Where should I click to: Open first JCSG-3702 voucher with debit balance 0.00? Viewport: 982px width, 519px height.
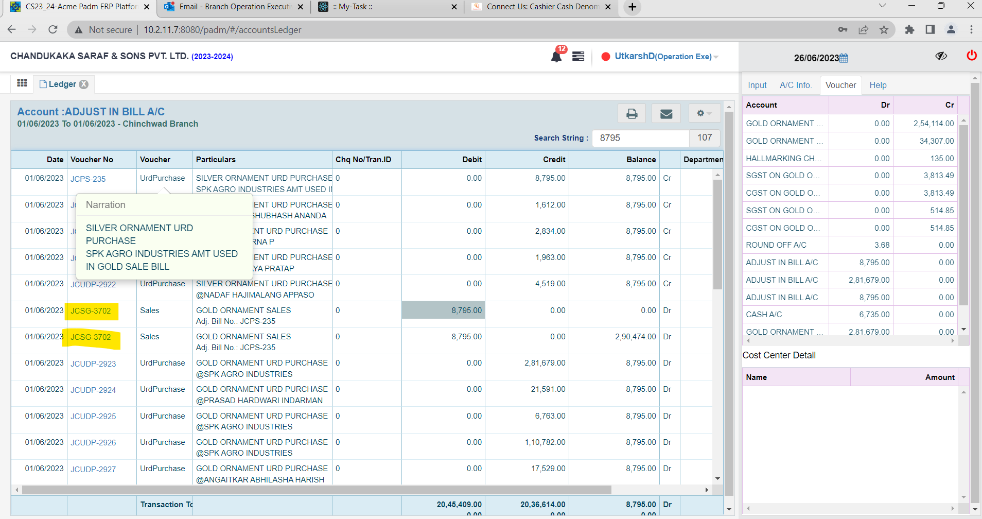coord(91,310)
